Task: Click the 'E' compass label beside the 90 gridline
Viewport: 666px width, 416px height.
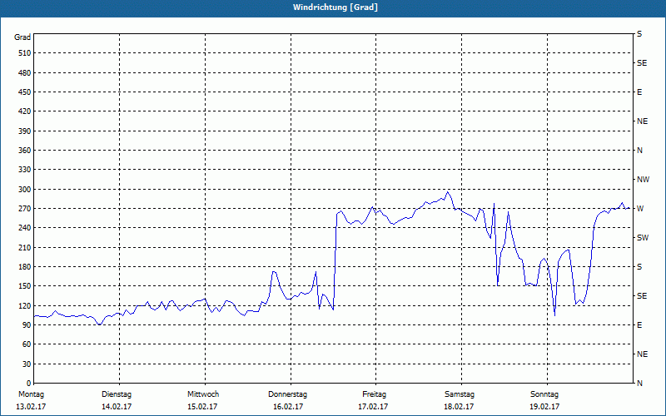Action: pos(639,325)
